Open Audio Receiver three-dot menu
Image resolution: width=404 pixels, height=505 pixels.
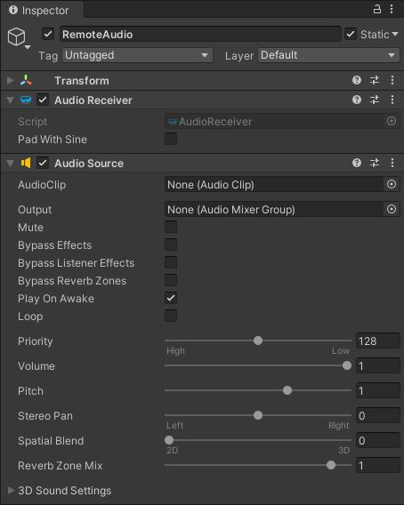392,100
